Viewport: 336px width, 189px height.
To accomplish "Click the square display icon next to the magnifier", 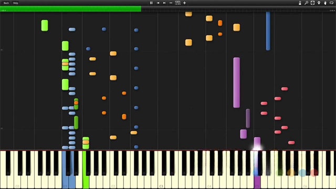I will (313, 3).
